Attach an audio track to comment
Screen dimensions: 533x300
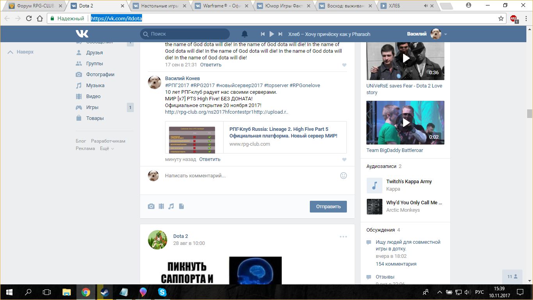pyautogui.click(x=171, y=206)
